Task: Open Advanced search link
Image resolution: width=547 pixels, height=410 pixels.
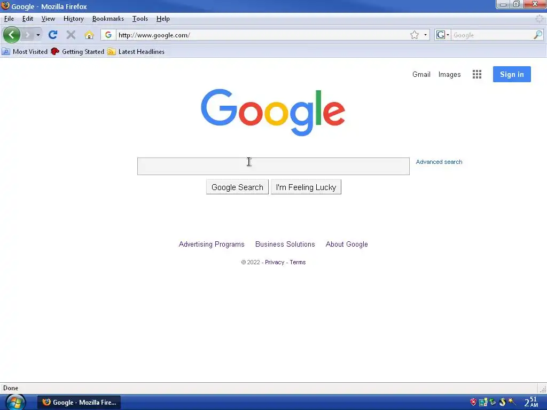Action: click(x=439, y=162)
